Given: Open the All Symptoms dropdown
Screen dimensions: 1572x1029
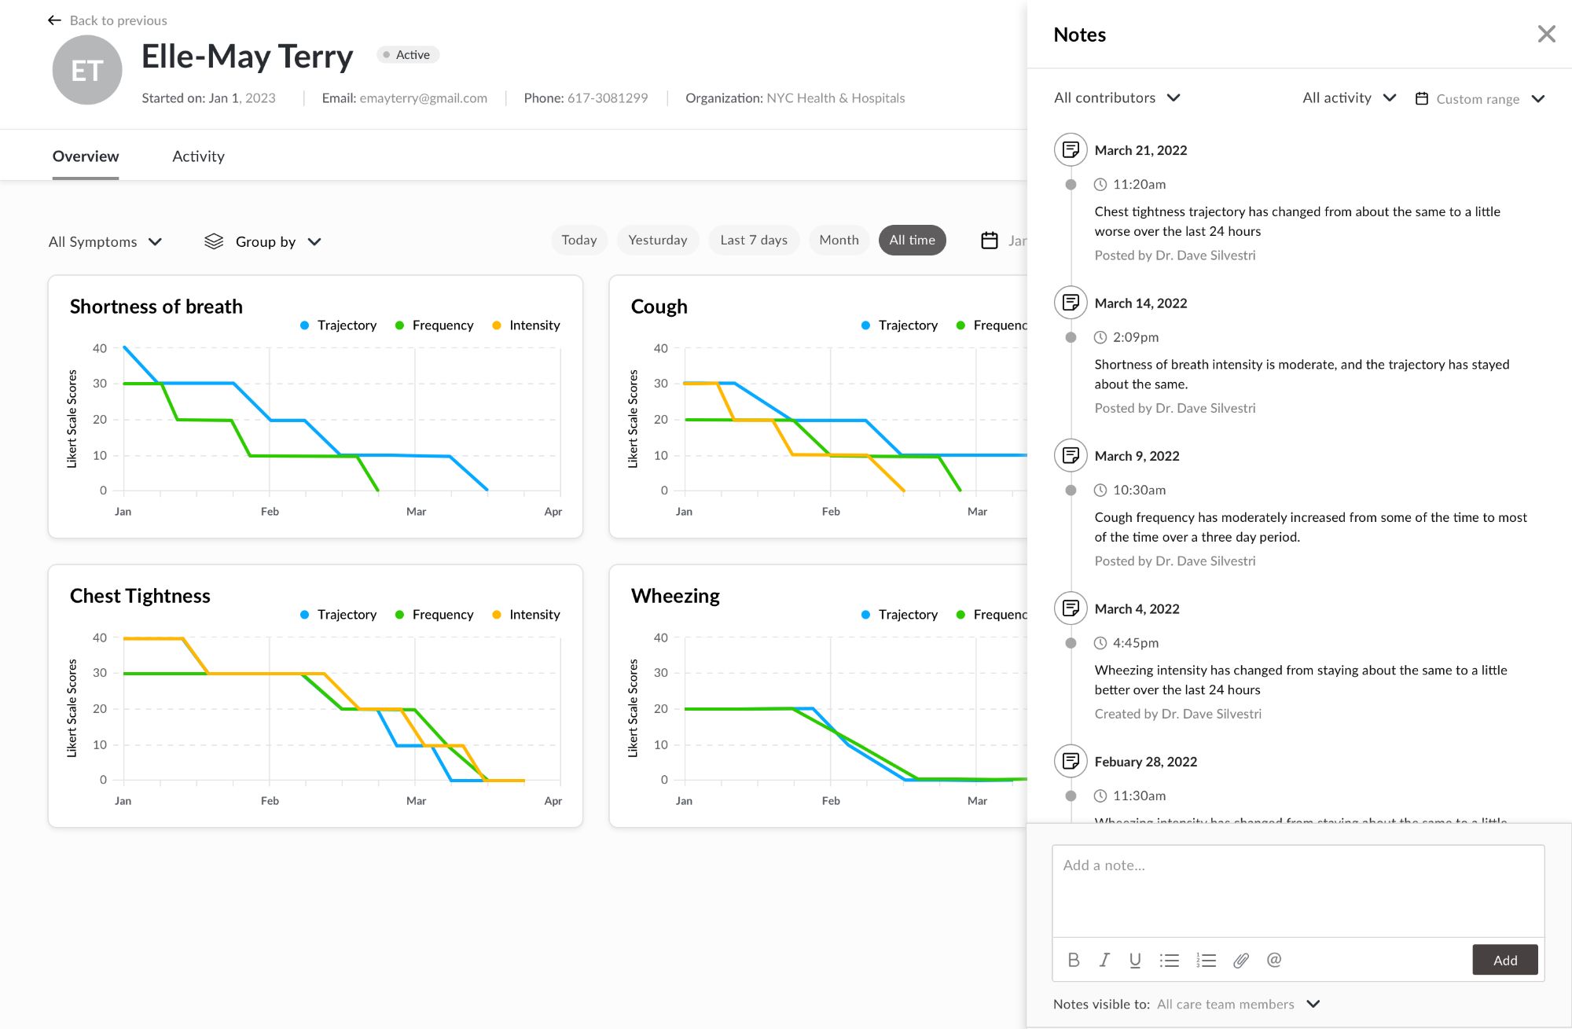Looking at the screenshot, I should [x=105, y=242].
